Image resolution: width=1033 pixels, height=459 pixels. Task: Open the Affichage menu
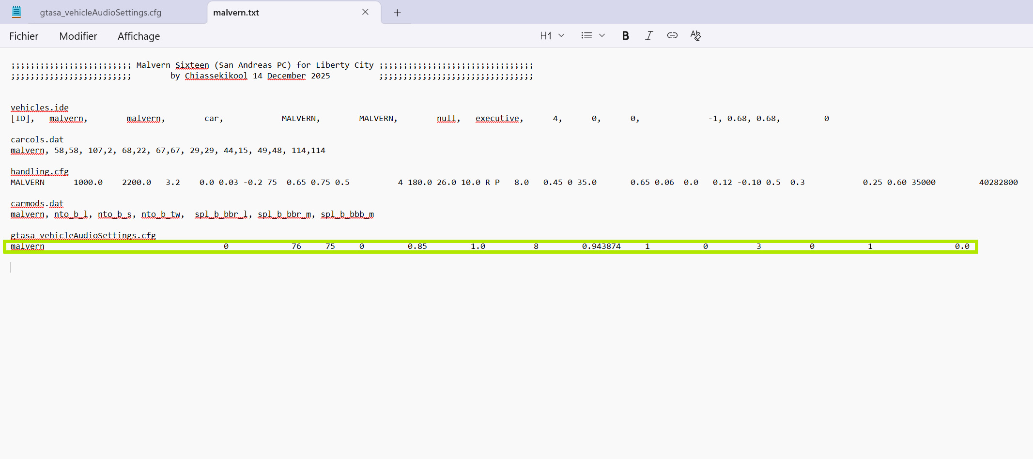pyautogui.click(x=139, y=36)
